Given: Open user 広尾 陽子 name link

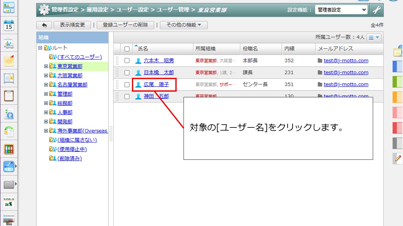Looking at the screenshot, I should (x=156, y=84).
